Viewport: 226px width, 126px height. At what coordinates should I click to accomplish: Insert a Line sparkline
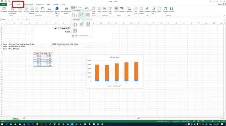[x=99, y=10]
